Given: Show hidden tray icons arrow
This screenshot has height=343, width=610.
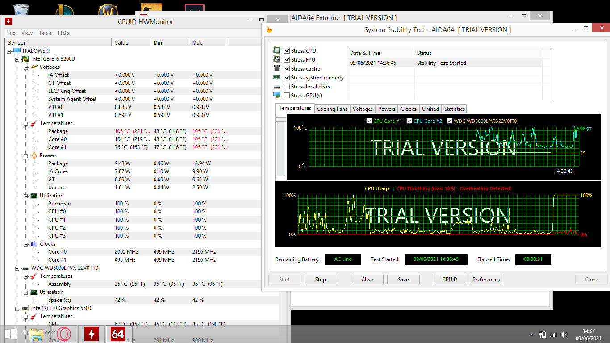Looking at the screenshot, I should [531, 335].
